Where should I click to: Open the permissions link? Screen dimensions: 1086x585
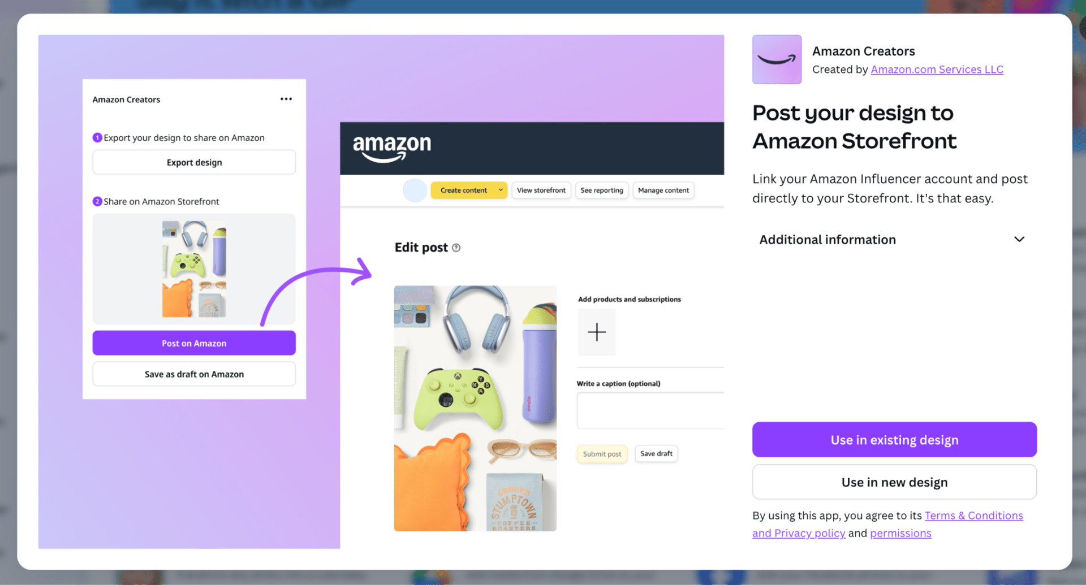(x=900, y=533)
